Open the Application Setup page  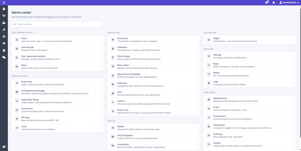click(x=58, y=101)
